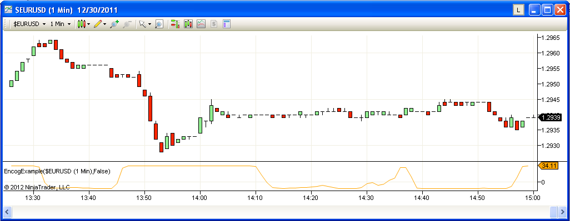
Task: Maximize the $EURUSD chart window
Action: click(547, 10)
